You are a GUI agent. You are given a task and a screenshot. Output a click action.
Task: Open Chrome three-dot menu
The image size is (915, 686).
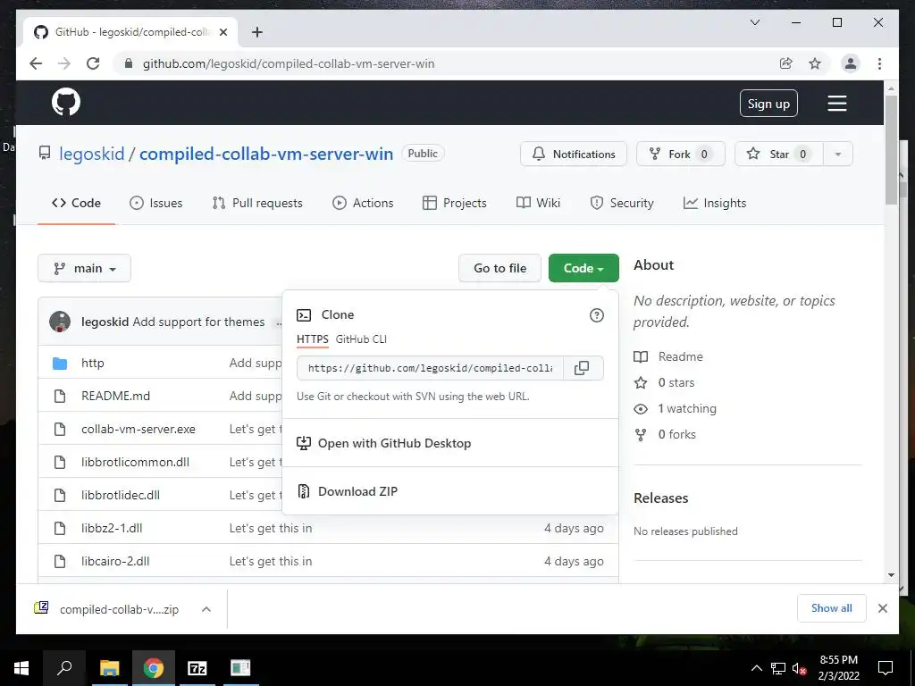coord(879,63)
